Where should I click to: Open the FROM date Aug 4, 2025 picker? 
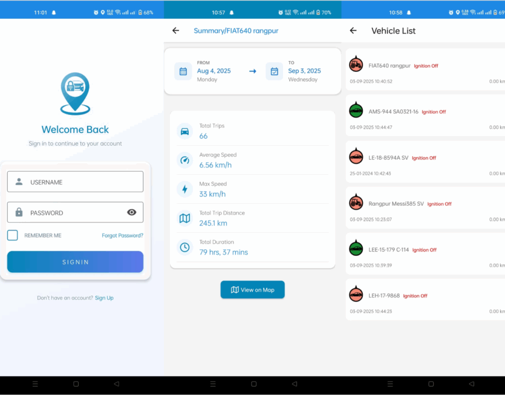click(x=214, y=71)
